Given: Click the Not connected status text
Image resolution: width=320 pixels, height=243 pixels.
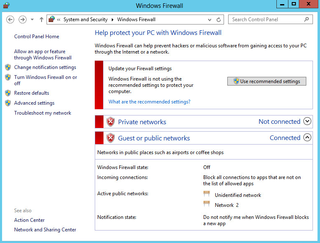Looking at the screenshot, I should tap(279, 122).
